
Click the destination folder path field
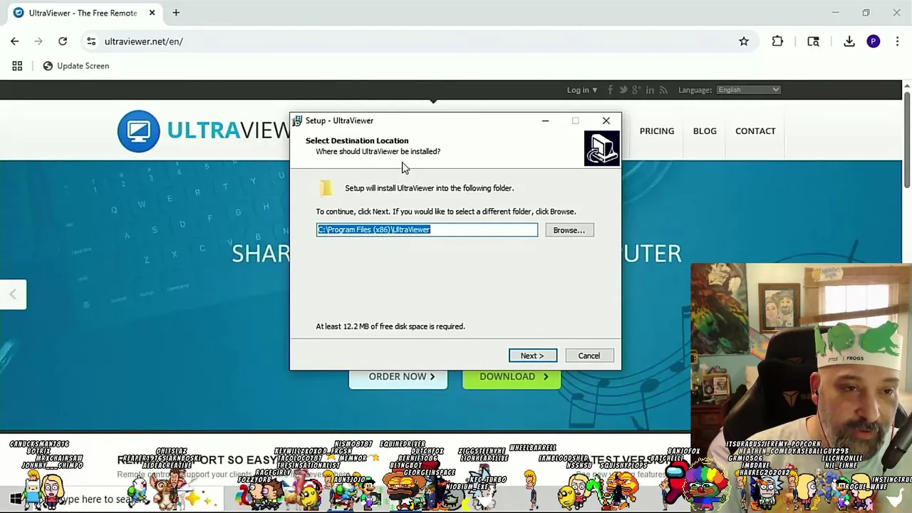pos(427,229)
